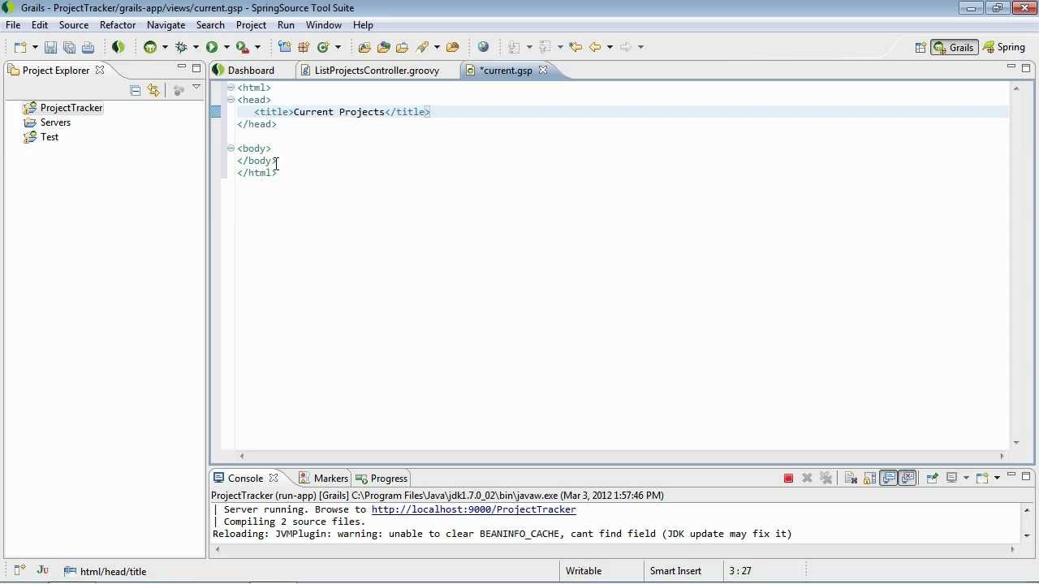
Task: Close the Project Explorer view
Action: (100, 71)
